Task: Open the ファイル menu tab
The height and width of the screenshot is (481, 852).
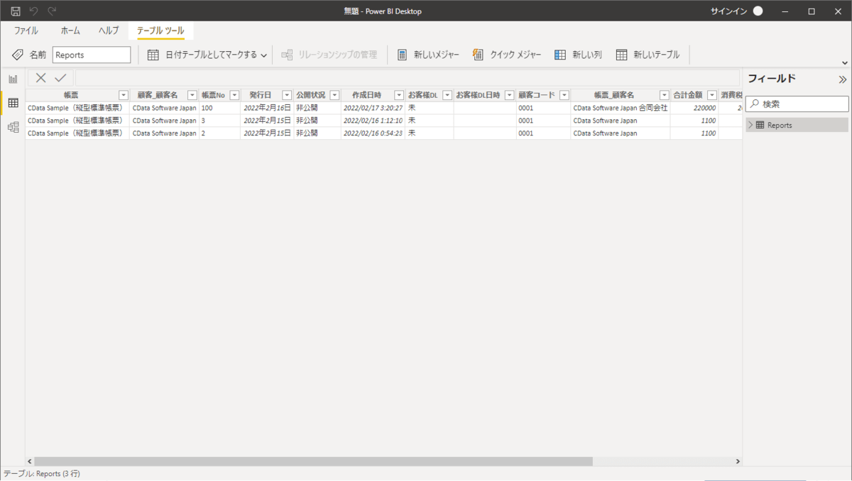Action: click(26, 31)
